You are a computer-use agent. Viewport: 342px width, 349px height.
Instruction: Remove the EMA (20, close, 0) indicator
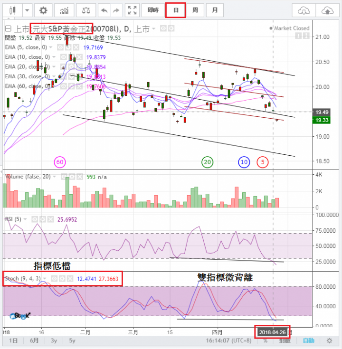79,67
